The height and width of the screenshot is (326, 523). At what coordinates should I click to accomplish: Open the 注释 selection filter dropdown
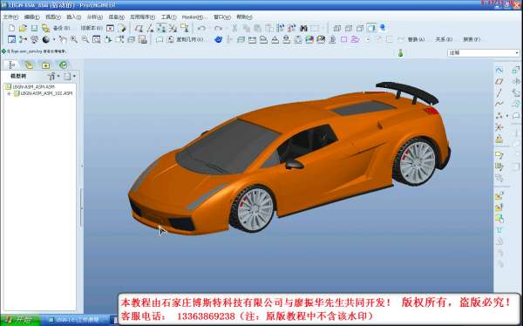(x=484, y=52)
